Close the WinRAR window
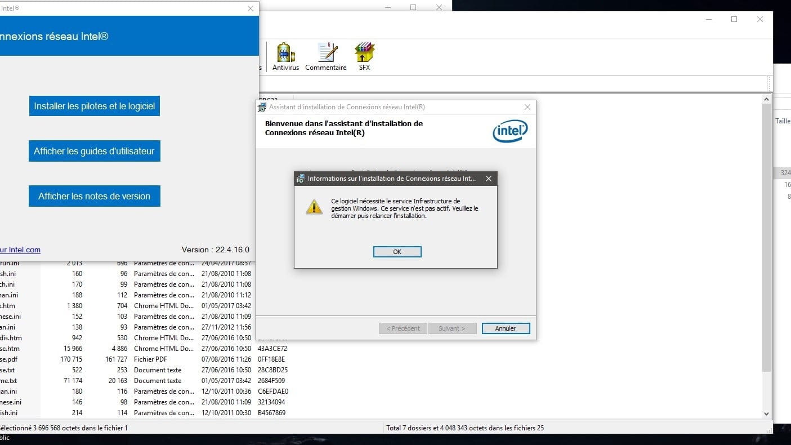791x445 pixels. point(760,19)
